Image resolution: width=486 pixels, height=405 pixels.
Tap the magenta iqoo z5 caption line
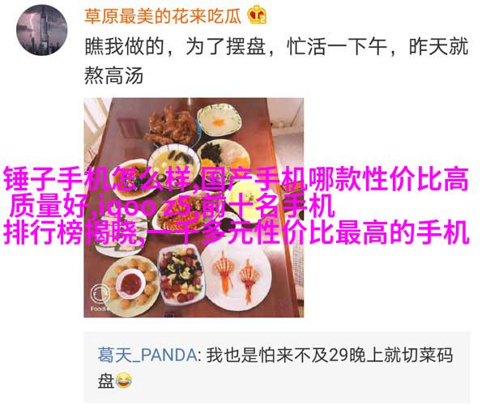172,206
